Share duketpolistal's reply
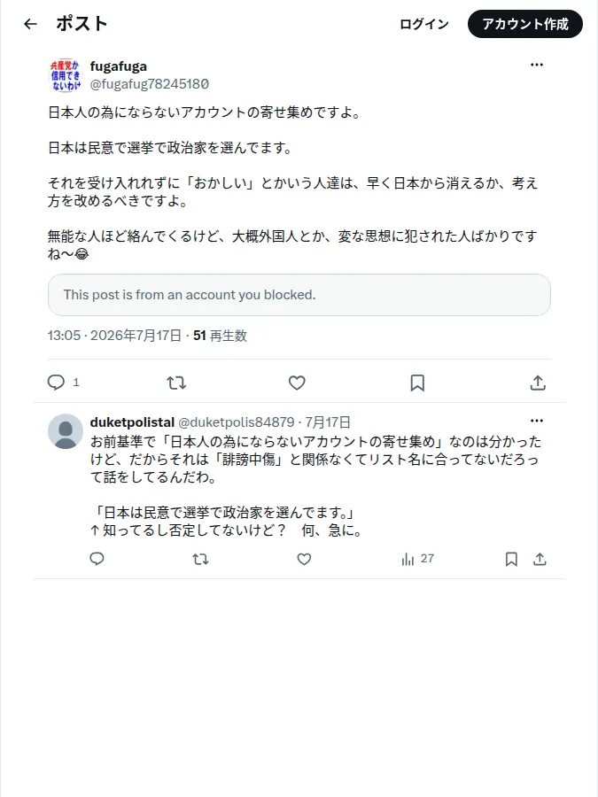 pos(540,559)
